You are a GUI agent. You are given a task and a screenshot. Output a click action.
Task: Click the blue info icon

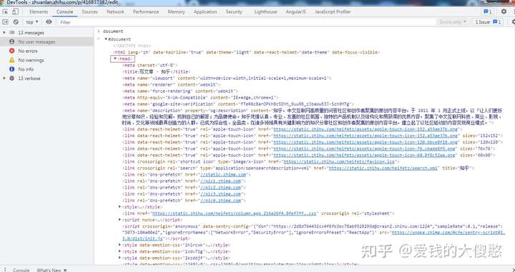pyautogui.click(x=12, y=69)
